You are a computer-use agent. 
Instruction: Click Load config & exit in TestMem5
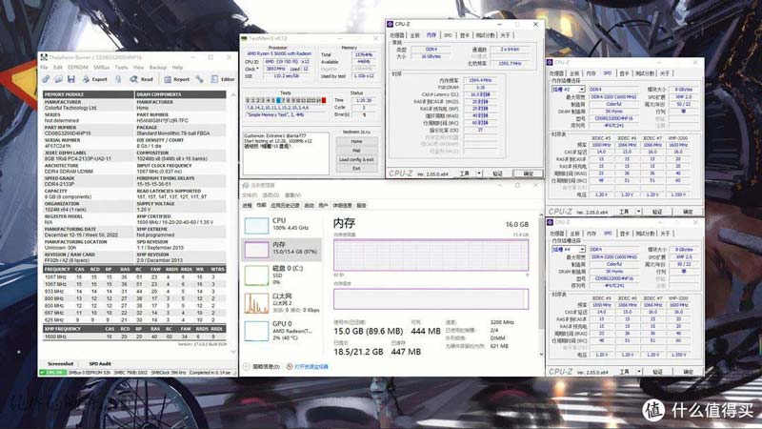tap(356, 159)
